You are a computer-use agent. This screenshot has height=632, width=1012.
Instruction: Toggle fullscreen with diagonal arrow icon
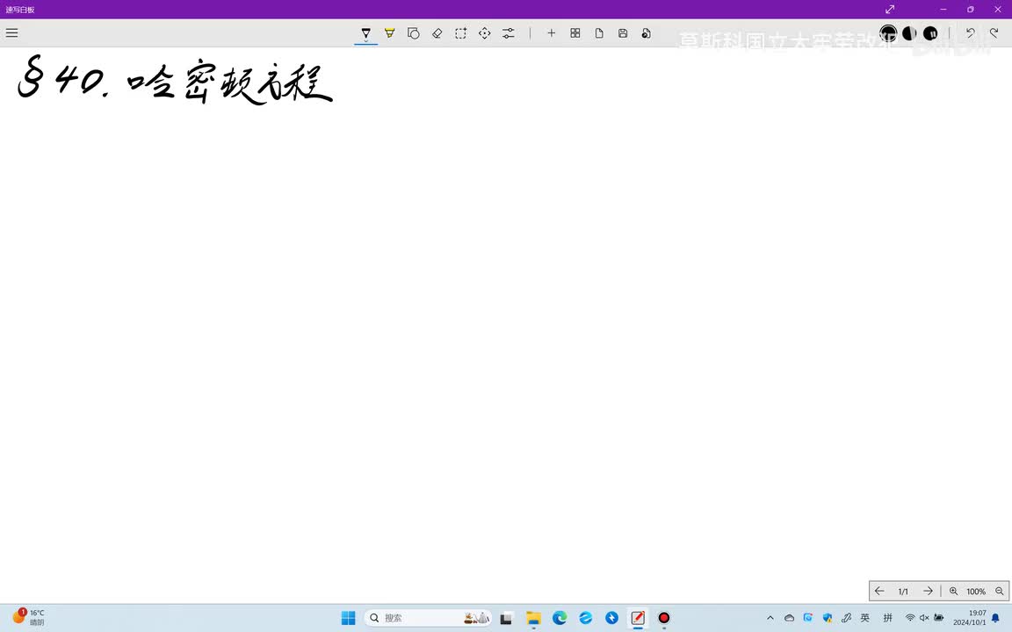[890, 9]
